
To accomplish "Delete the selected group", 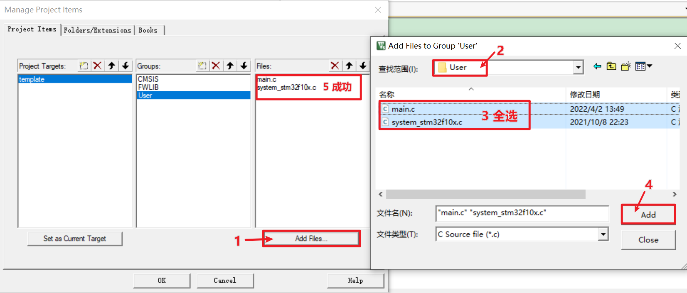I will coord(216,66).
